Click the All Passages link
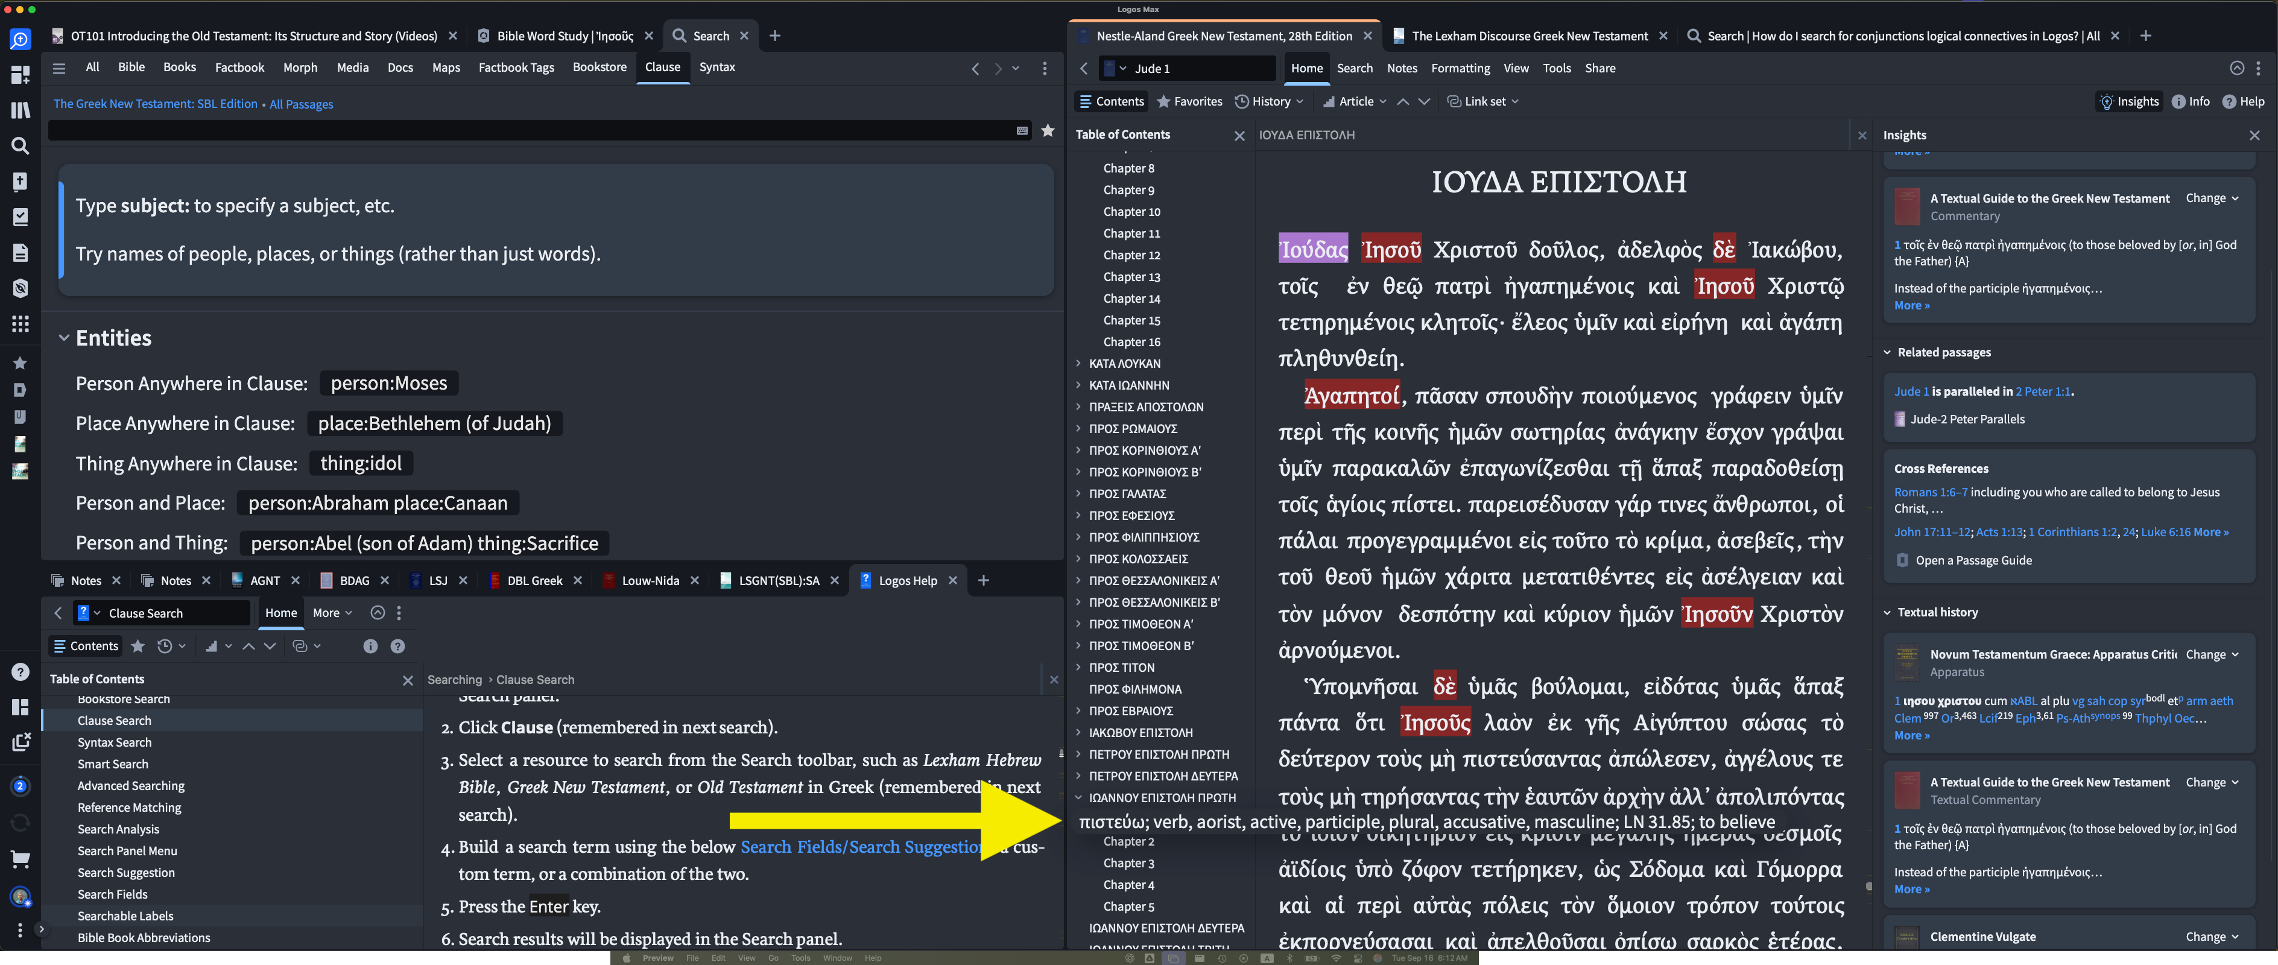This screenshot has height=965, width=2278. pyautogui.click(x=302, y=104)
